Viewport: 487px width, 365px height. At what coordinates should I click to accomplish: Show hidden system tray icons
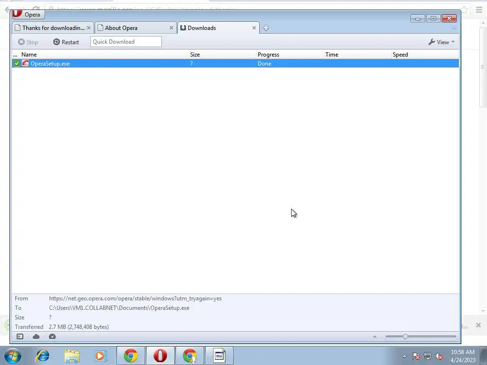click(404, 356)
